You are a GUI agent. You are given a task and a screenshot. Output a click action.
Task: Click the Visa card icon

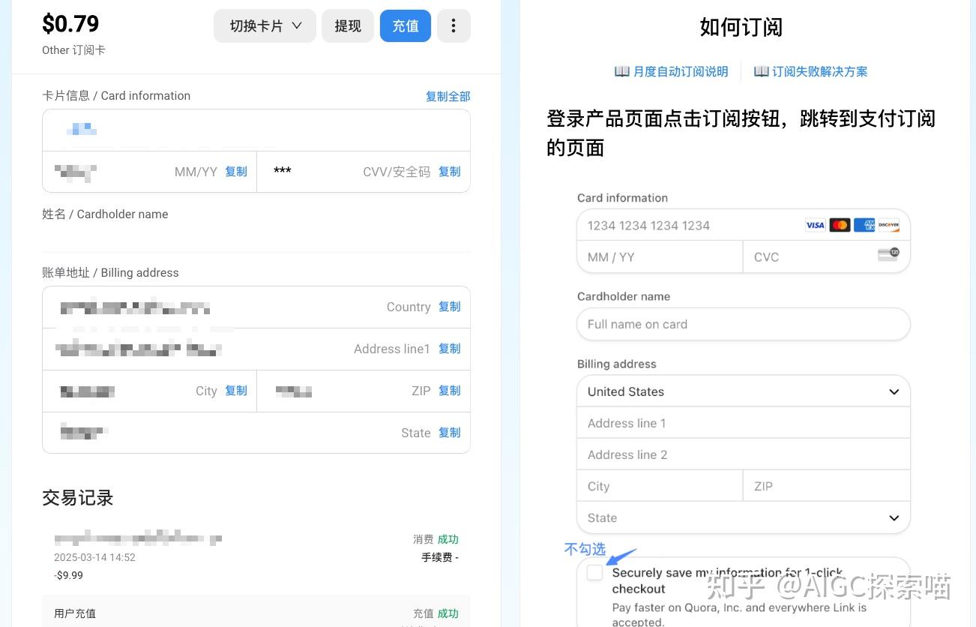click(815, 224)
